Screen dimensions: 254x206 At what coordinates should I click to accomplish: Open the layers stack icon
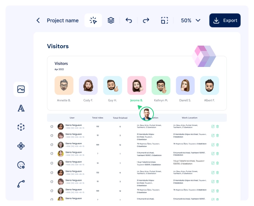[111, 21]
